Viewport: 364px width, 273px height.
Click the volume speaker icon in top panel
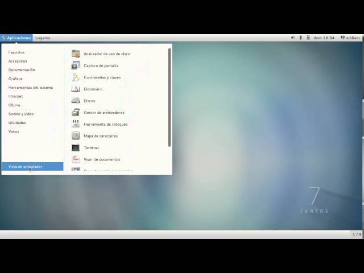pos(293,38)
